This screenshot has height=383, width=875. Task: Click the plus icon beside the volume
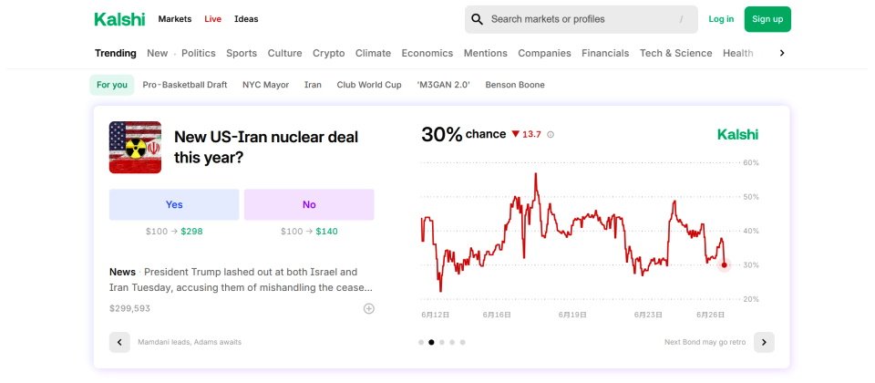click(x=369, y=308)
